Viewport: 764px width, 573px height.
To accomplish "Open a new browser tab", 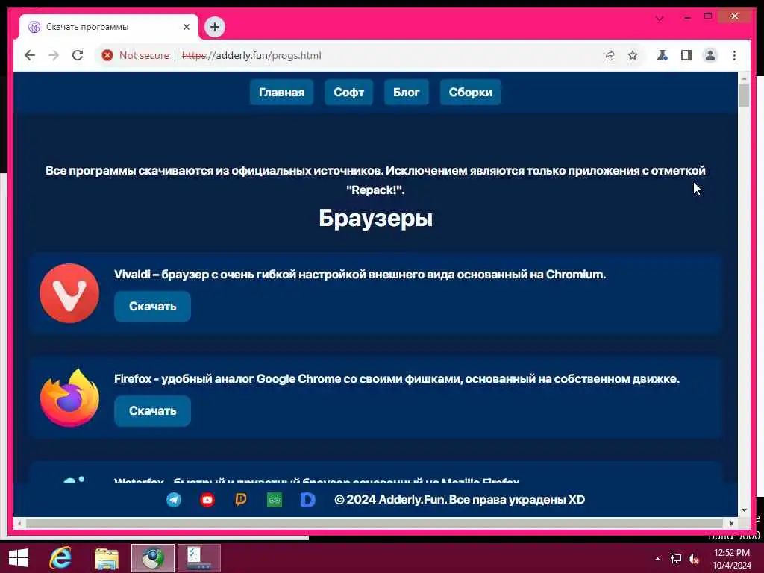I will pyautogui.click(x=215, y=27).
